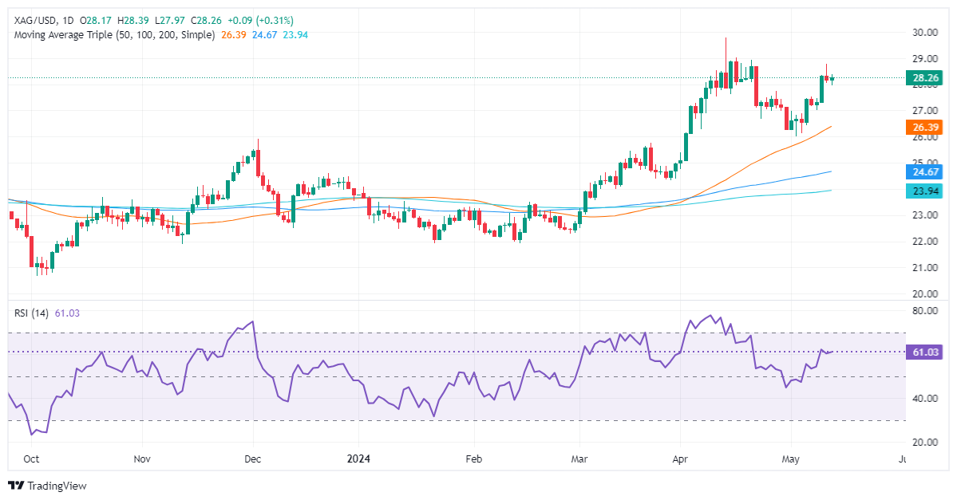Image resolution: width=957 pixels, height=500 pixels.
Task: Click the teal 23.94 price axis tag
Action: click(925, 191)
